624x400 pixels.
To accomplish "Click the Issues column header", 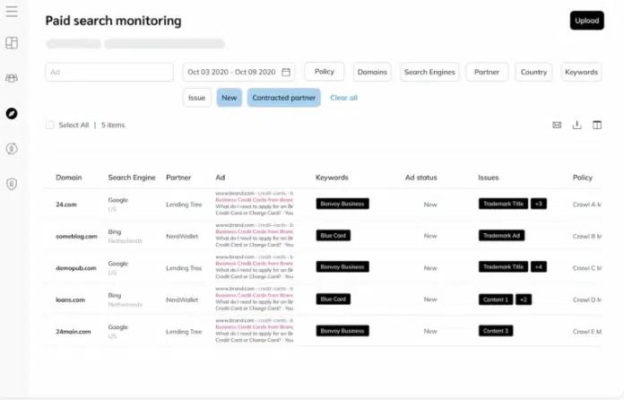I will 489,178.
